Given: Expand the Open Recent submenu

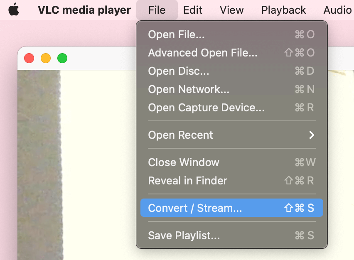Looking at the screenshot, I should tap(180, 135).
